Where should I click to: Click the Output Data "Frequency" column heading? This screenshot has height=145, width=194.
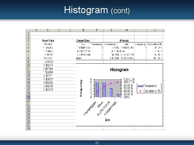coord(97,44)
